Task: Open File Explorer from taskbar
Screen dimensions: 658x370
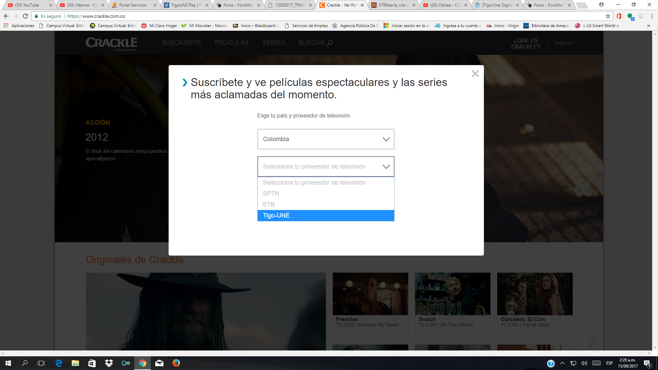Action: pyautogui.click(x=75, y=363)
